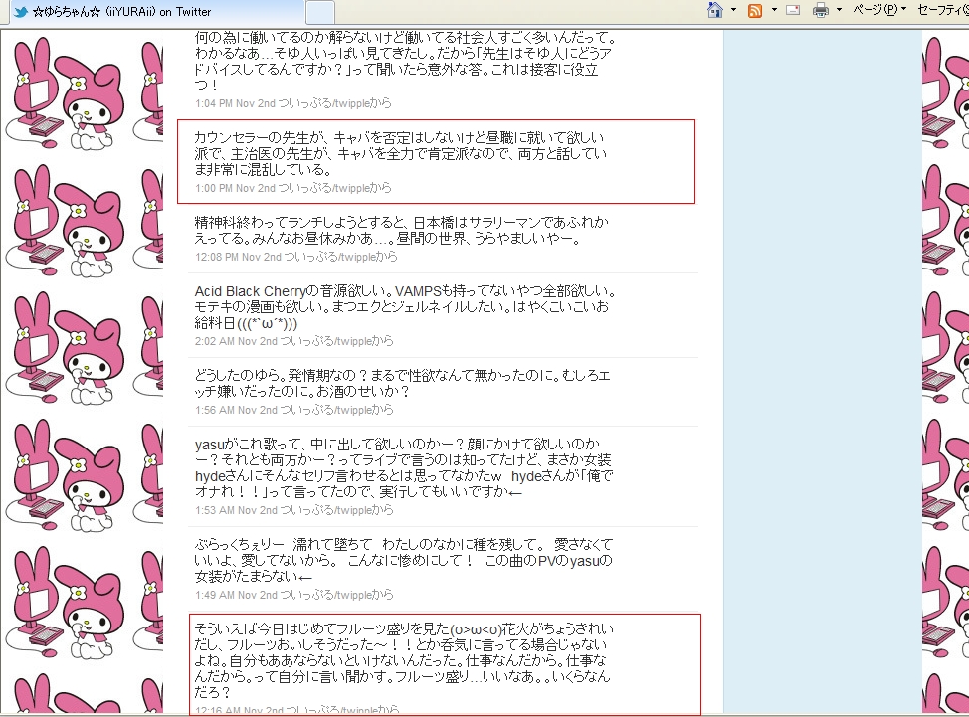The height and width of the screenshot is (717, 969).
Task: Click the tweet starting yasuがこれ歌って
Action: click(403, 467)
